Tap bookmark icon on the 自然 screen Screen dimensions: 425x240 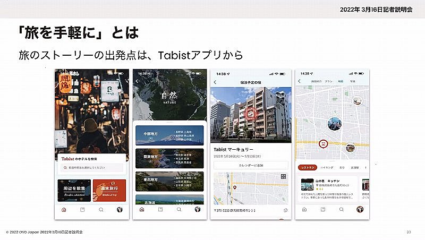160,209
